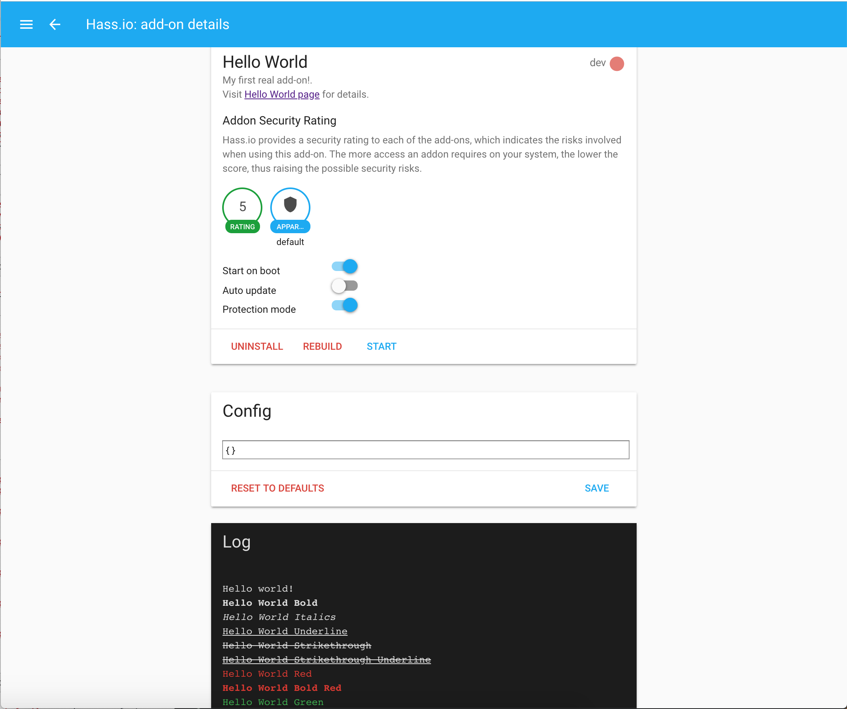Viewport: 847px width, 709px height.
Task: Click the red dev status indicator
Action: 616,63
